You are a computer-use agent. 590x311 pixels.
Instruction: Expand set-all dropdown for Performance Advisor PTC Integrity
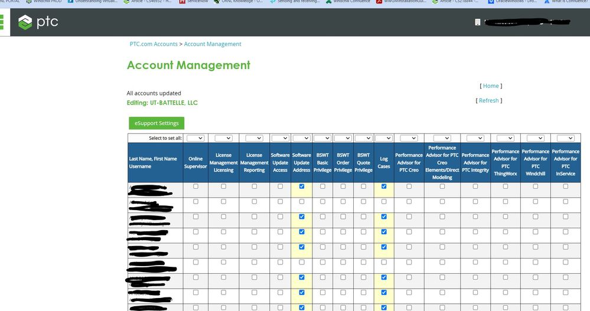tap(475, 138)
